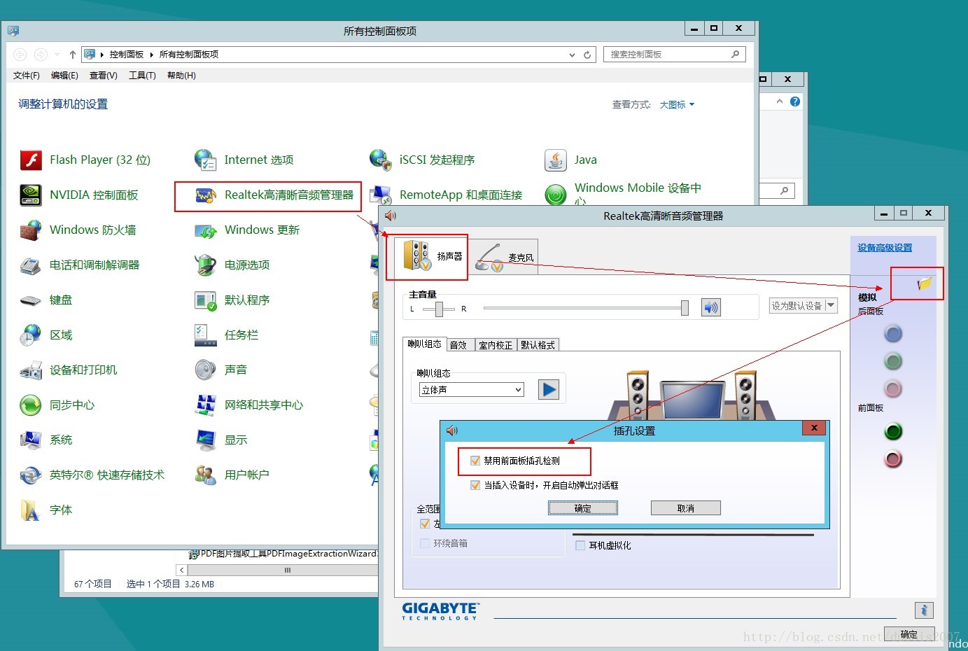Open 编辑(E) menu
The width and height of the screenshot is (968, 651).
(64, 76)
